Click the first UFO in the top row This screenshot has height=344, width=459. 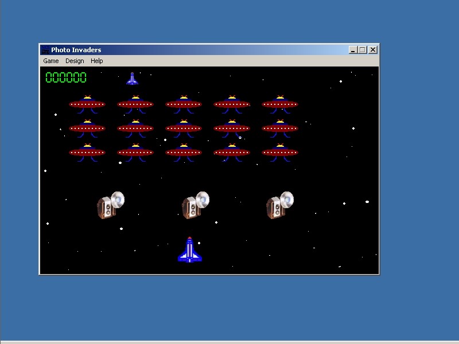pos(87,104)
